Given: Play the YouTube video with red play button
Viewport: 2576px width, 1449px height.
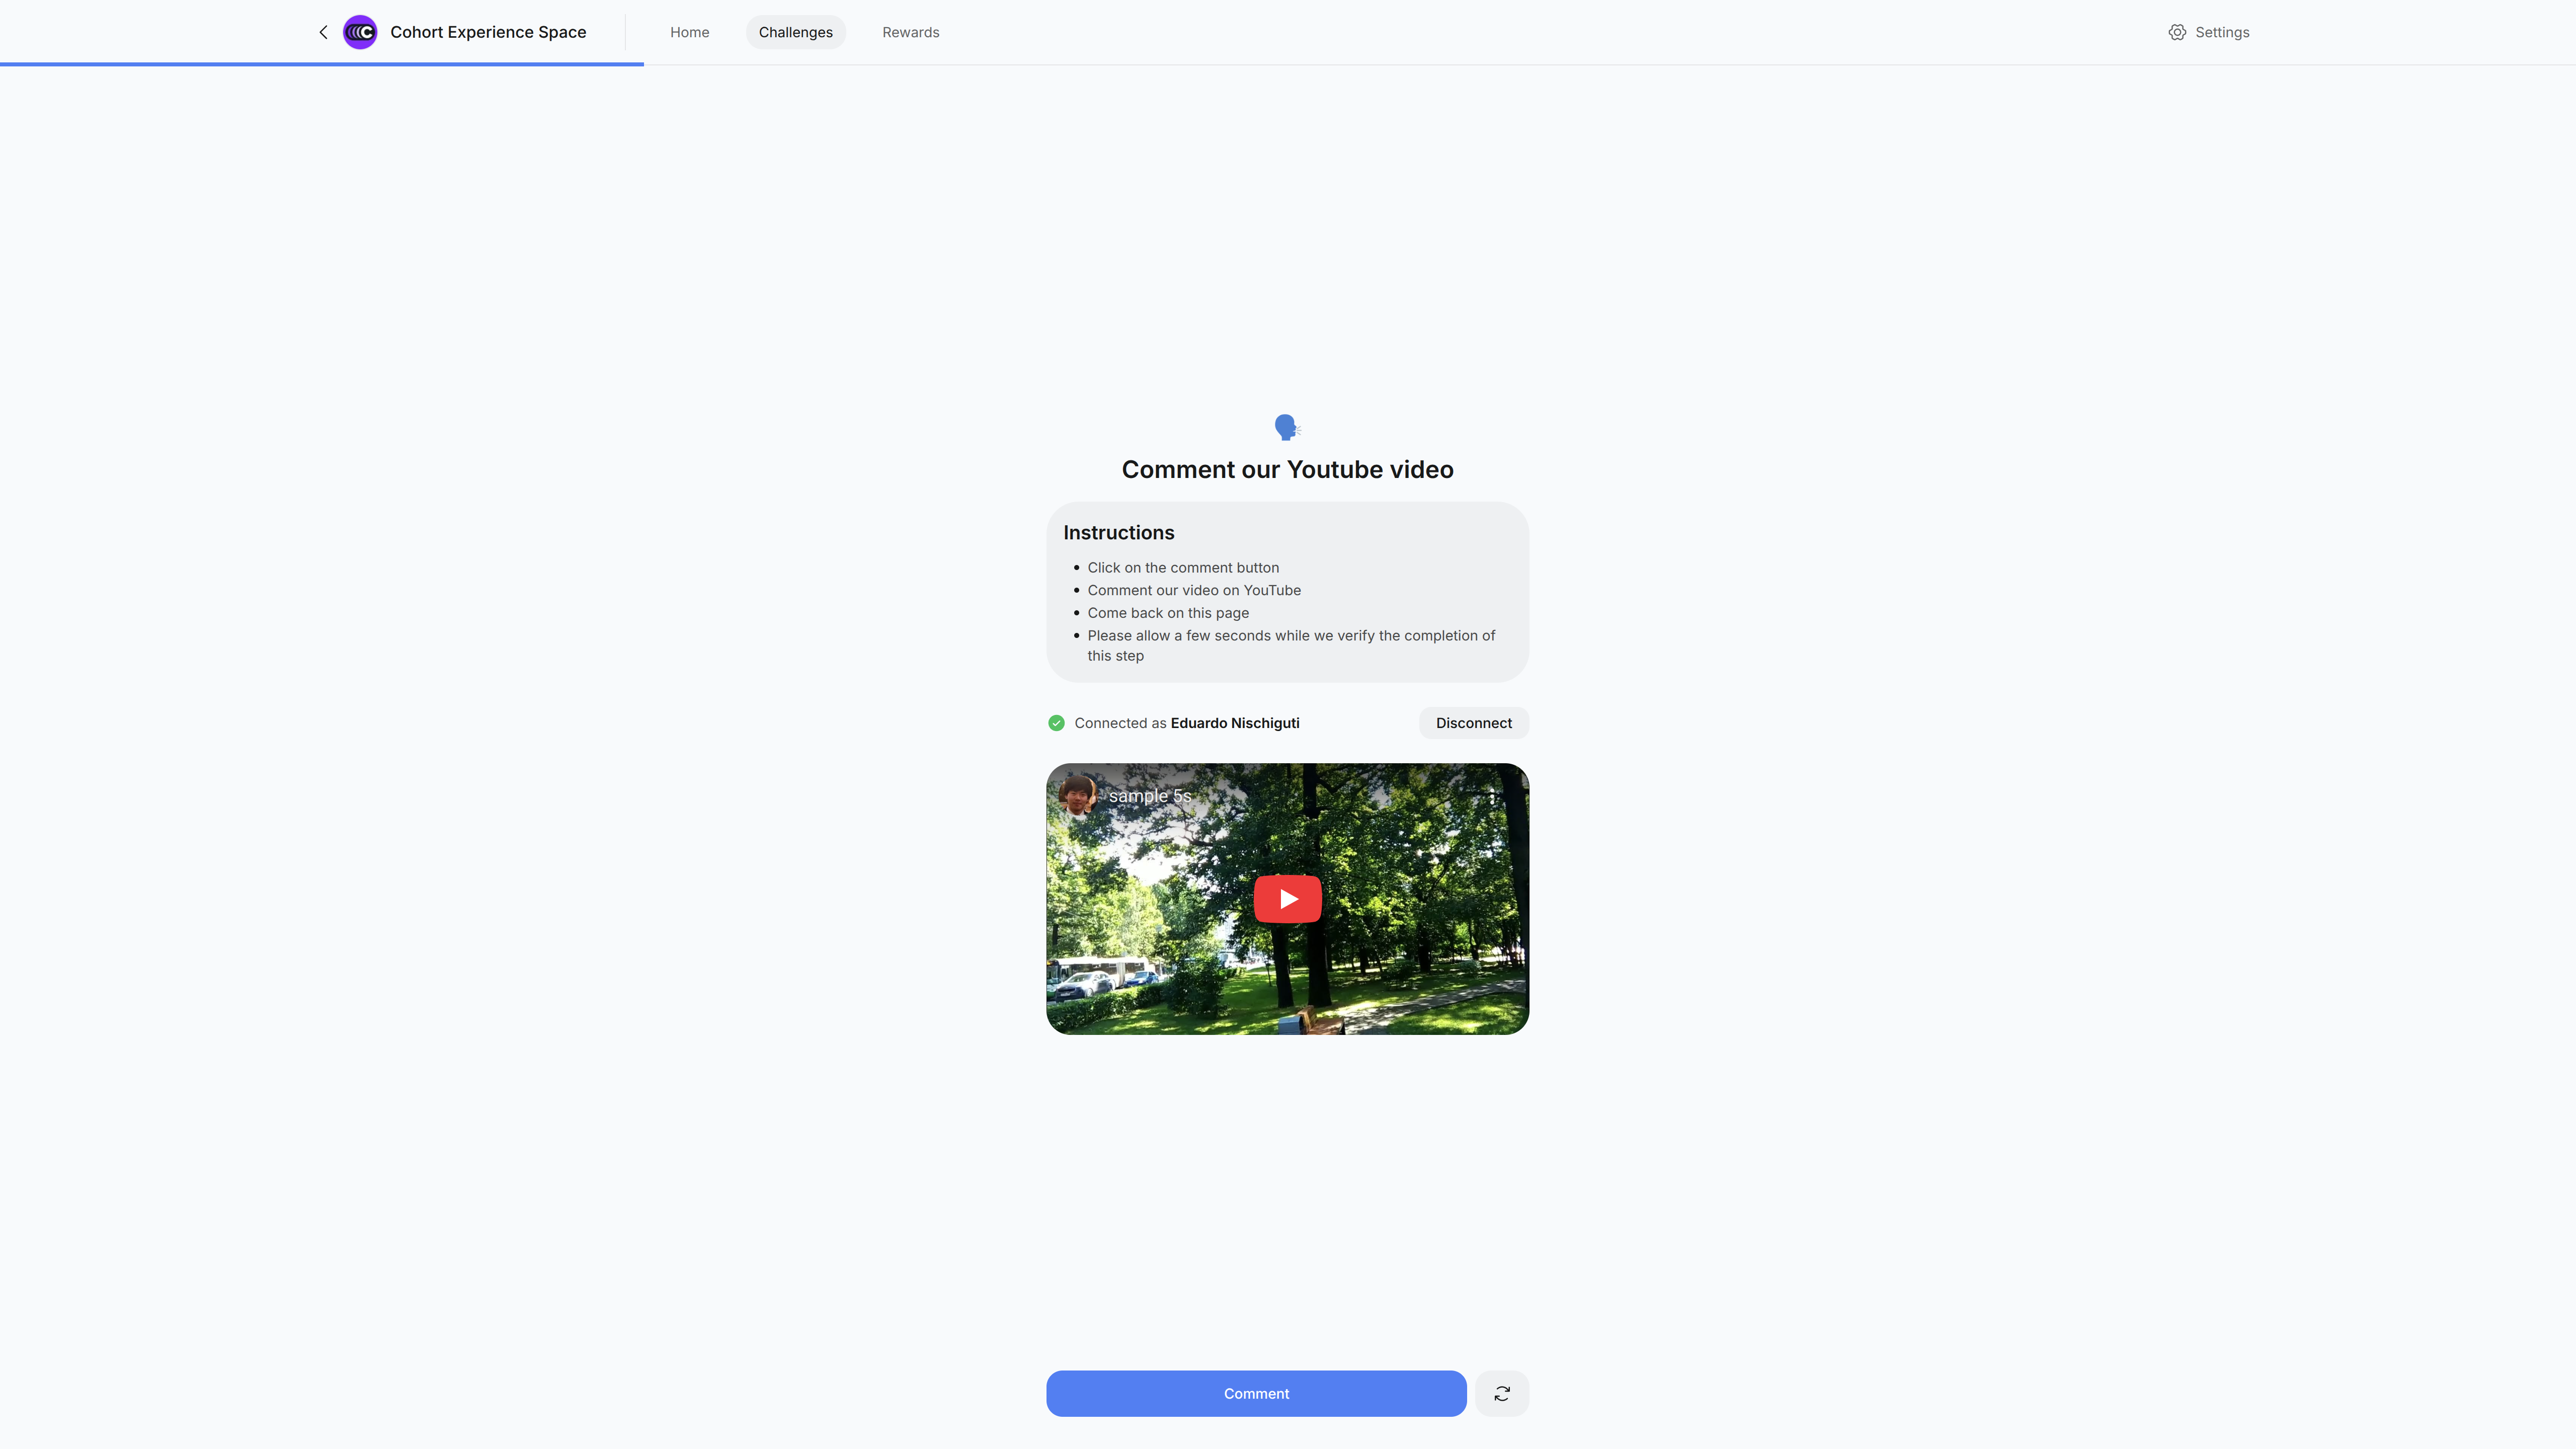Looking at the screenshot, I should 1287,899.
